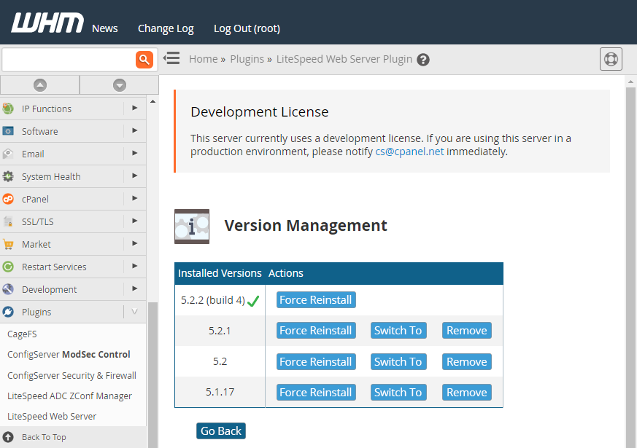The width and height of the screenshot is (637, 448).
Task: Click Force Reinstall for version 5.2.1
Action: [316, 331]
